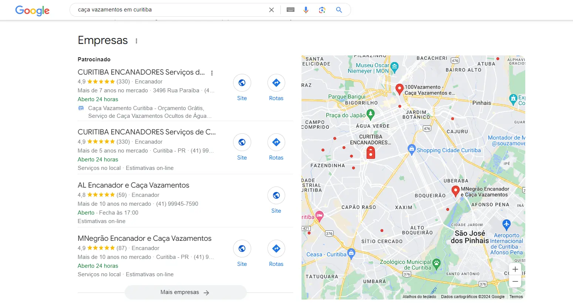Click Parque Barigui map label

347,97
